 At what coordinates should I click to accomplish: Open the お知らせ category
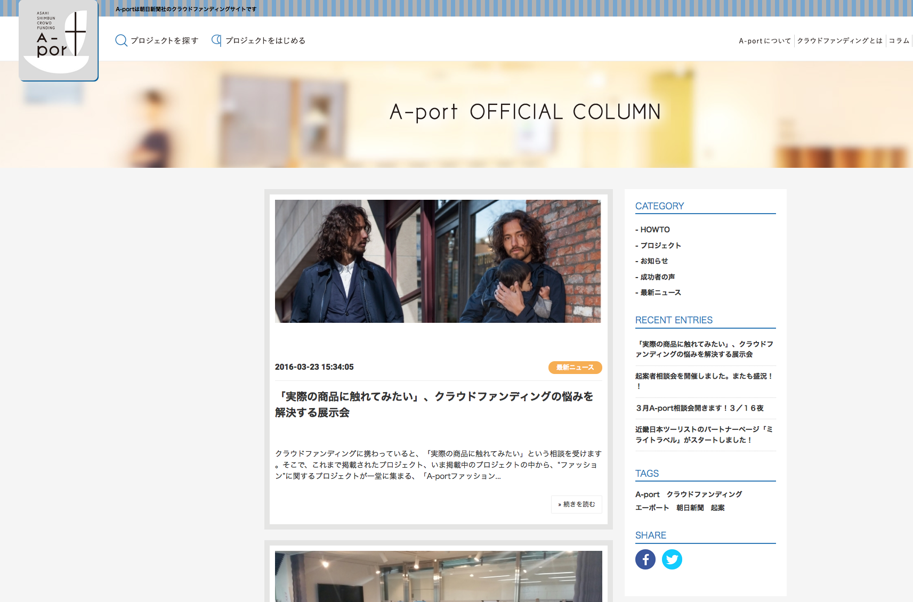(654, 261)
